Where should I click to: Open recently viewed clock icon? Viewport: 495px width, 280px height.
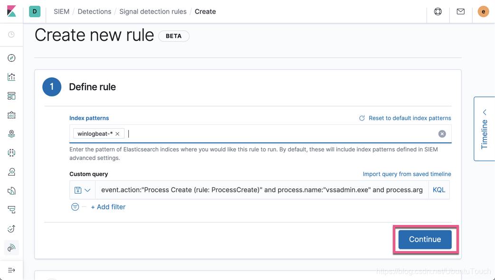pyautogui.click(x=11, y=34)
